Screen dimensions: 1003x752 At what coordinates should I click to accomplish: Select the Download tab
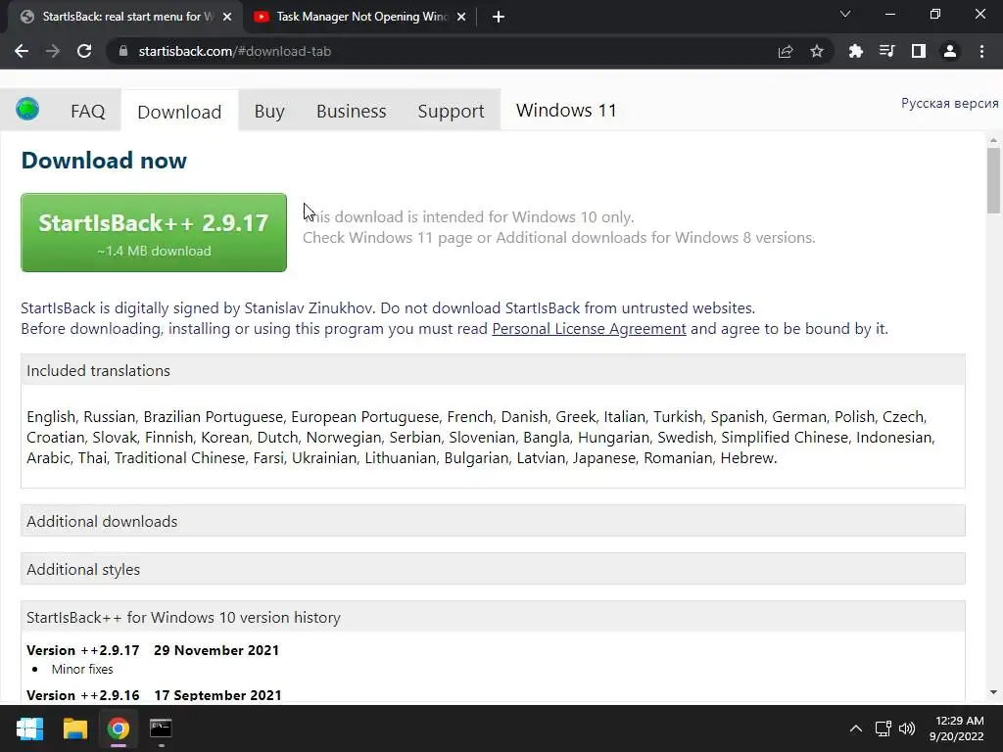click(179, 112)
